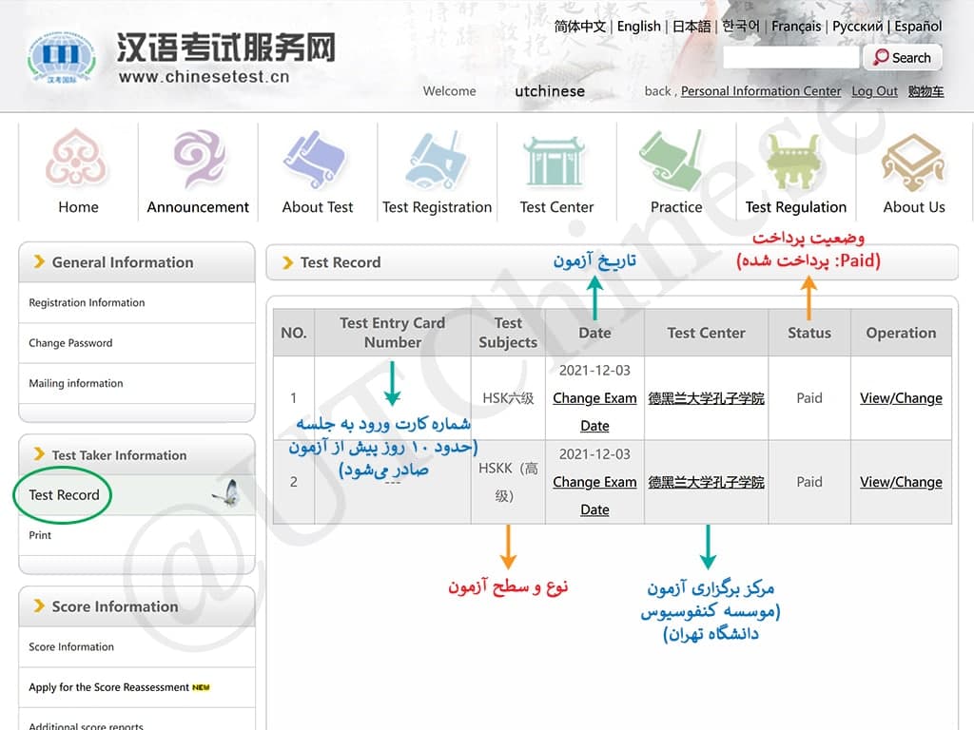This screenshot has width=974, height=730.
Task: Switch language to Korean 한국어
Action: pyautogui.click(x=740, y=26)
